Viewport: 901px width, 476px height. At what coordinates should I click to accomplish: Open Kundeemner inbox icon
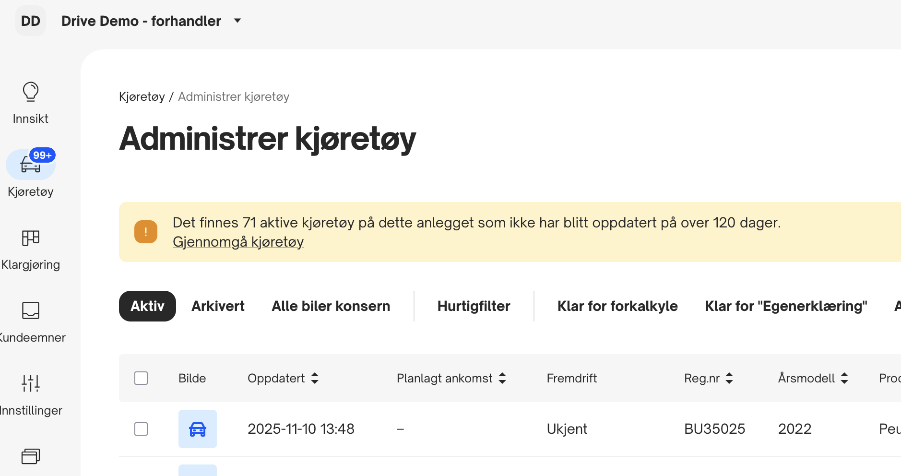point(31,311)
